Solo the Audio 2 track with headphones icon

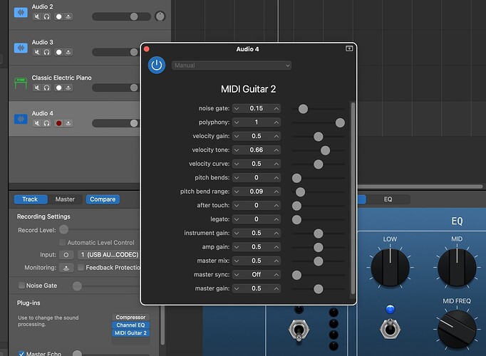click(x=46, y=16)
